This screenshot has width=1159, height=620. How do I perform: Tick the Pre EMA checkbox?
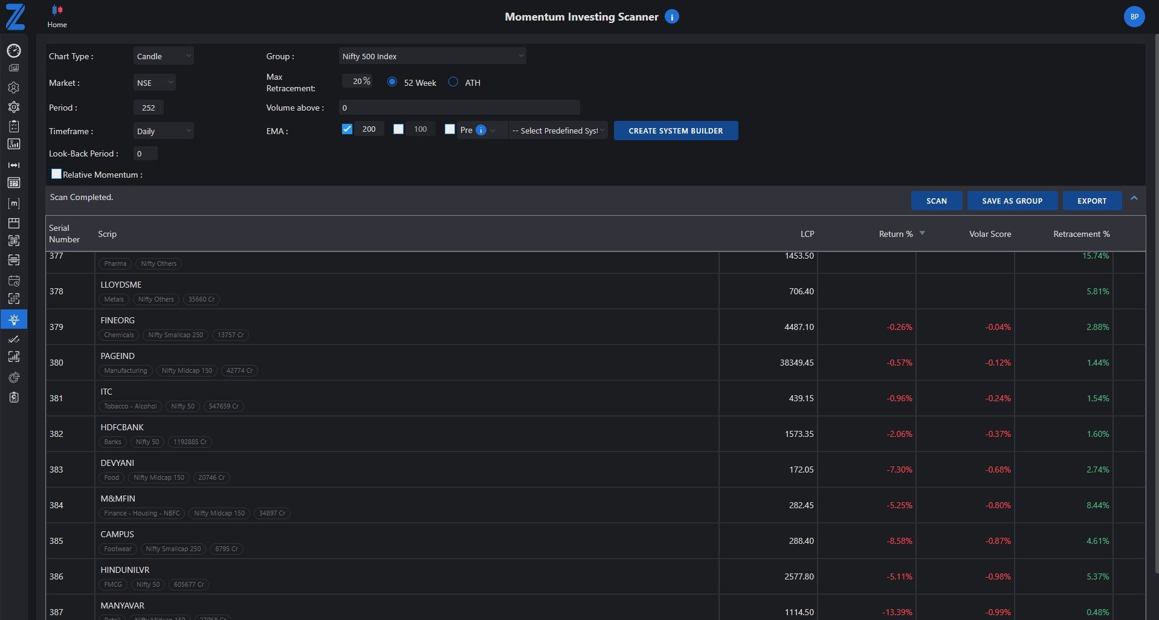click(x=450, y=129)
